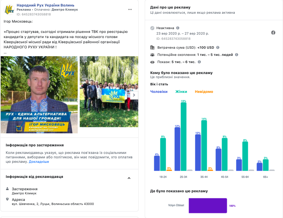Expand the truncated ad text ellipsis
This screenshot has height=218, width=283.
pyautogui.click(x=5, y=53)
